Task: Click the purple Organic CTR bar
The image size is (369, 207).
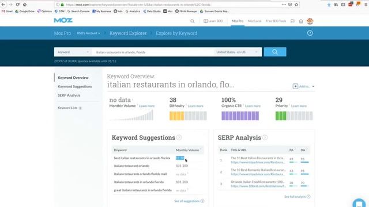Action: click(x=240, y=116)
